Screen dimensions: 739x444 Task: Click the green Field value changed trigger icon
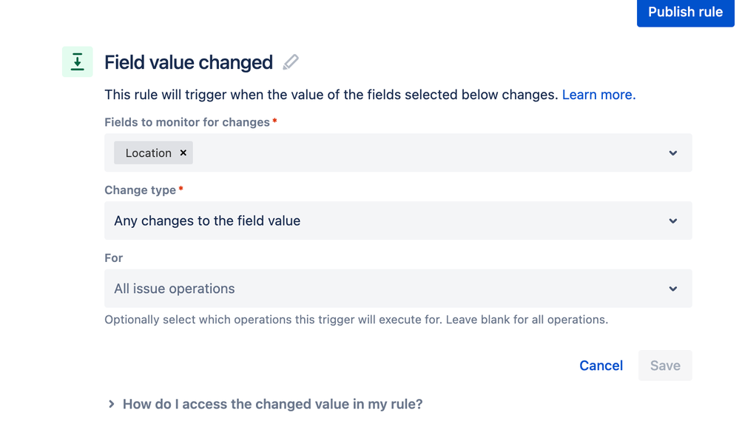click(77, 62)
